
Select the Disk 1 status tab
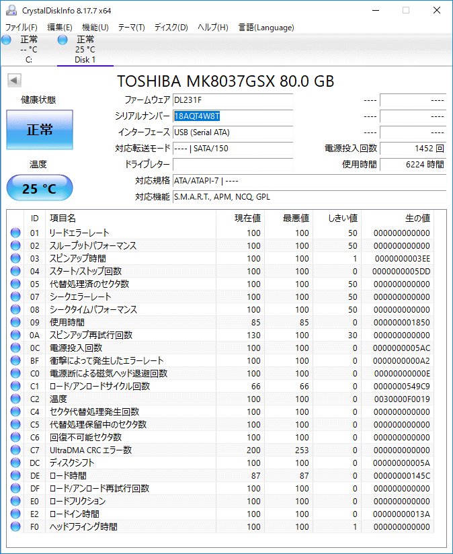85,50
